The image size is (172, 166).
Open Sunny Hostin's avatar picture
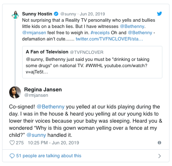[x=15, y=15]
